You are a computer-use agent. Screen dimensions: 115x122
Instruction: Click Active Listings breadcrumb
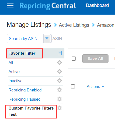tap(74, 25)
